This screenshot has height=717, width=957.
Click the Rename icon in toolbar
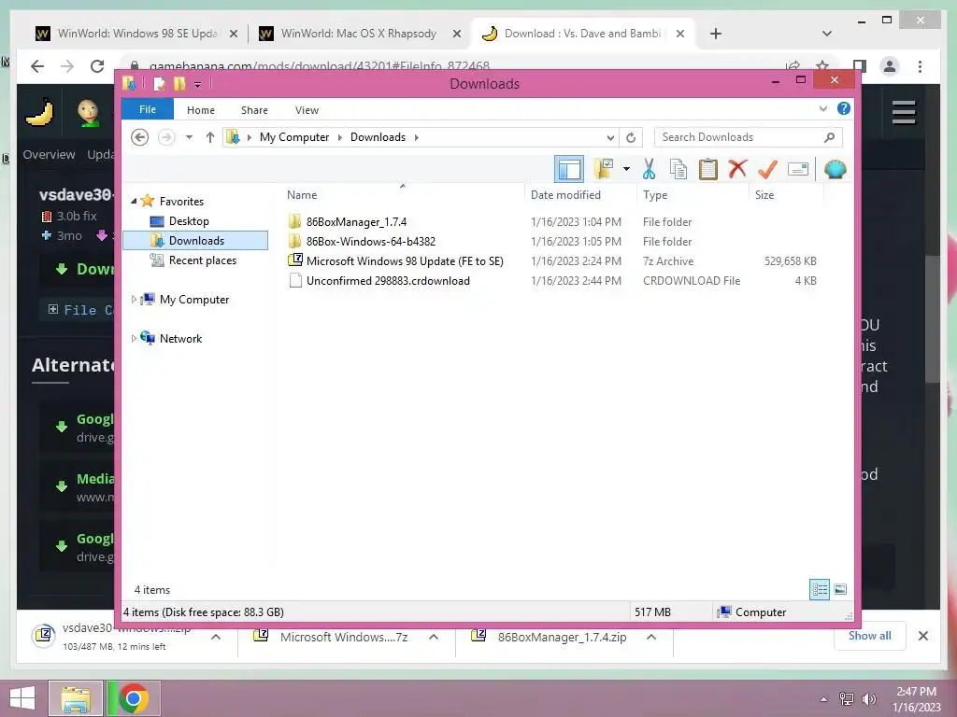(798, 169)
